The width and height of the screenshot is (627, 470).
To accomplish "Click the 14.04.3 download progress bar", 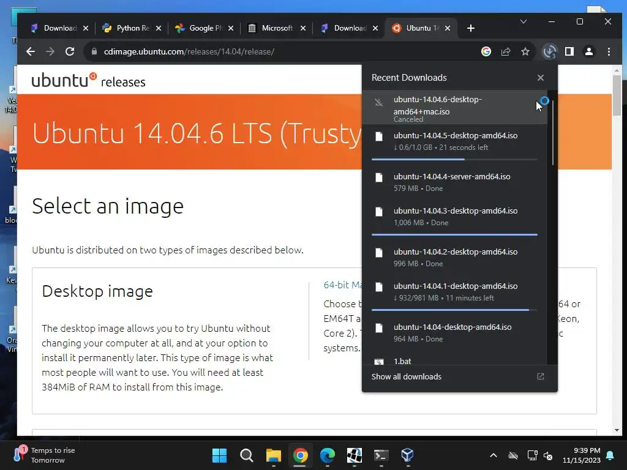I will coord(454,234).
